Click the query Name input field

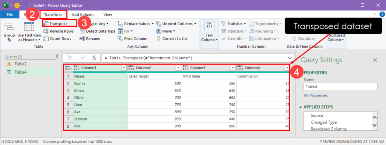tap(340, 86)
